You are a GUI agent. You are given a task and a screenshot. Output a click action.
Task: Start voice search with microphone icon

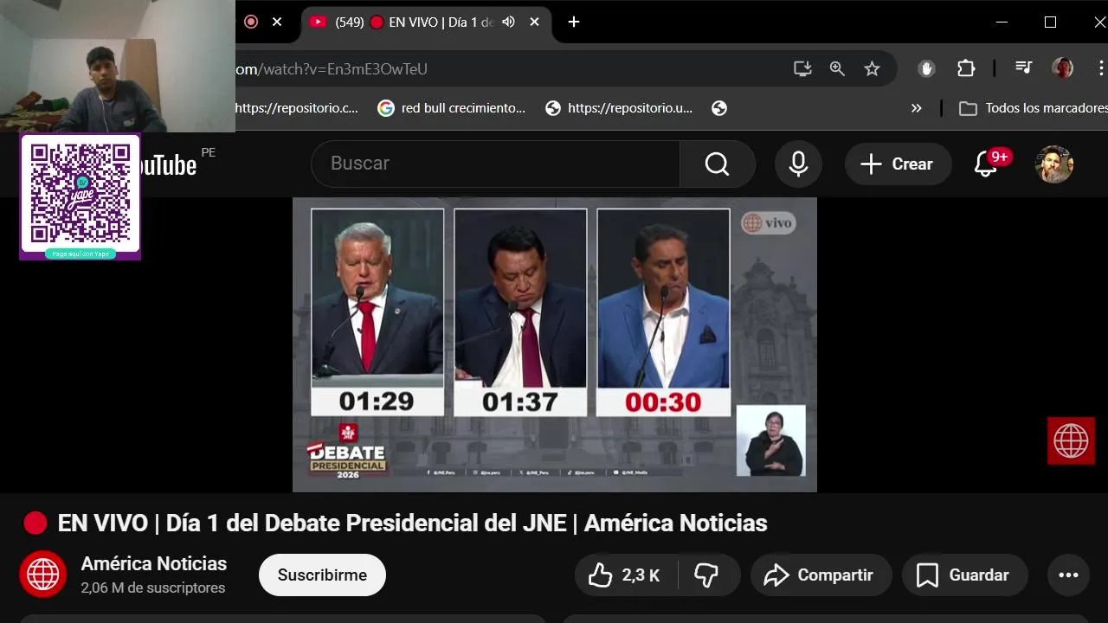pos(798,164)
